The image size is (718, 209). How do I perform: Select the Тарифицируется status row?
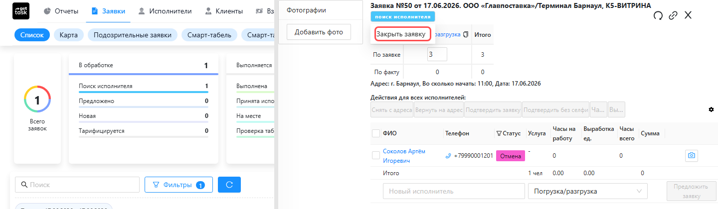coord(144,132)
